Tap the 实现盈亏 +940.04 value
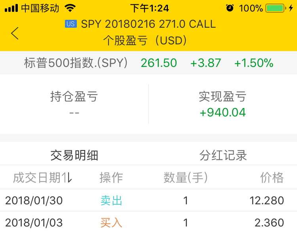The width and height of the screenshot is (297, 232). click(x=223, y=112)
